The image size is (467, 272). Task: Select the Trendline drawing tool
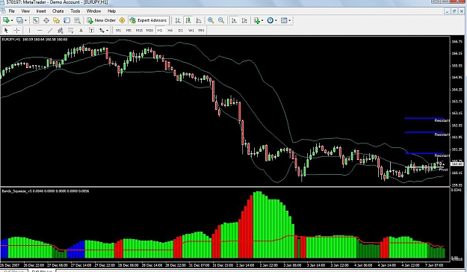click(50, 31)
